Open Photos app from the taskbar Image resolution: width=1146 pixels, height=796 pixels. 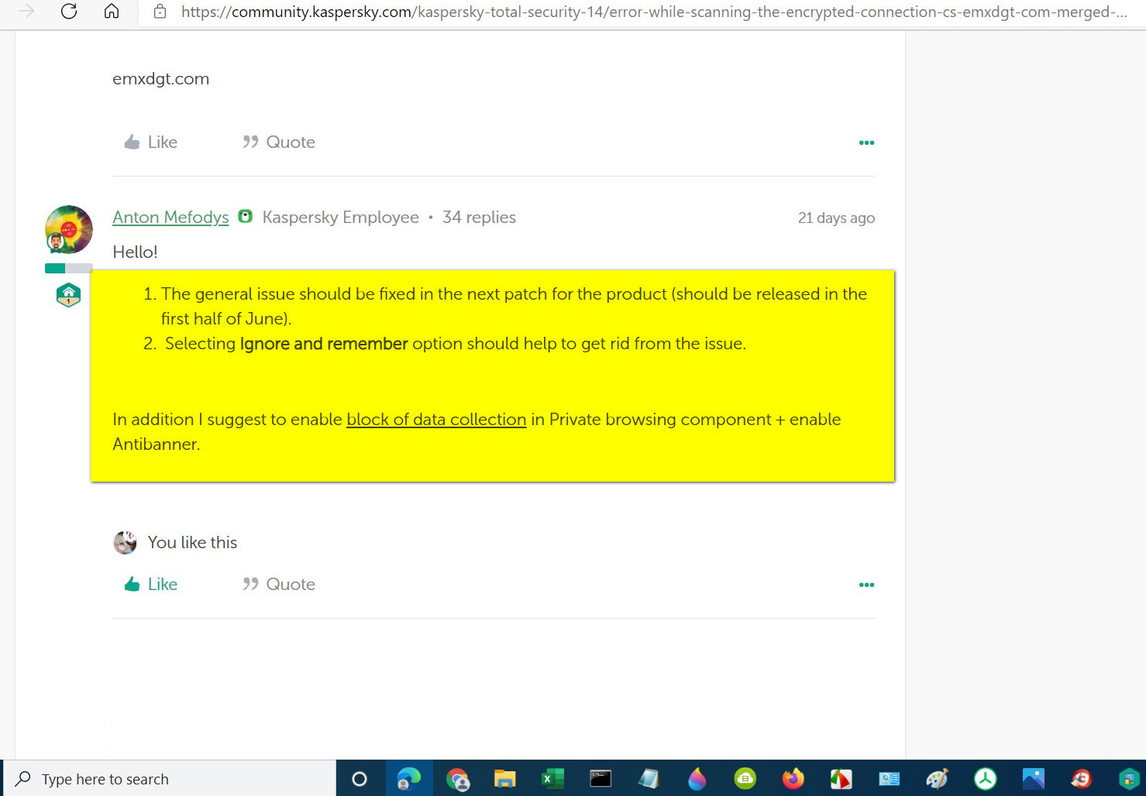click(1034, 779)
